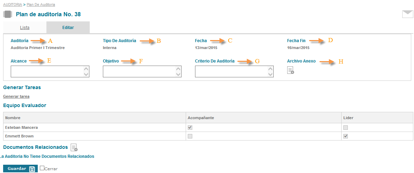Screen dimensions: 414x173
Task: Click the envelope mail icon
Action: (407, 14)
